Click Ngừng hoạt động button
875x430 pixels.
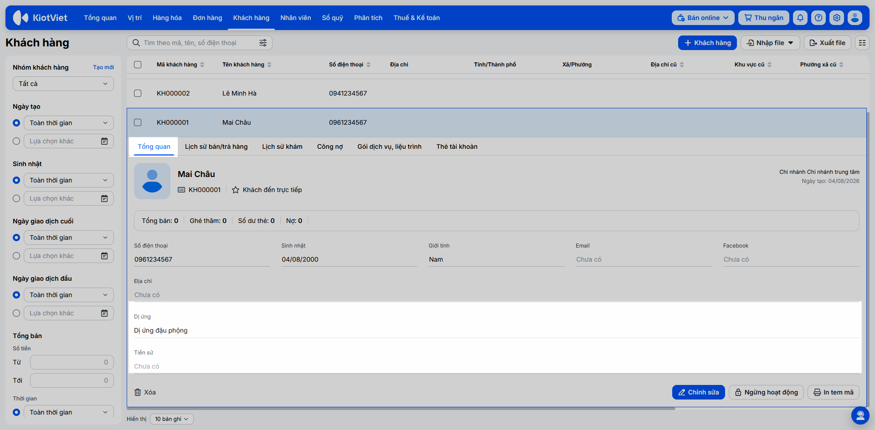pyautogui.click(x=767, y=392)
